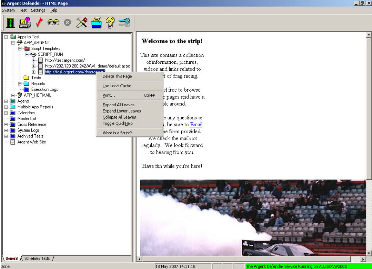372x269 pixels.
Task: Select Argent Web Site tree item
Action: tap(32, 142)
